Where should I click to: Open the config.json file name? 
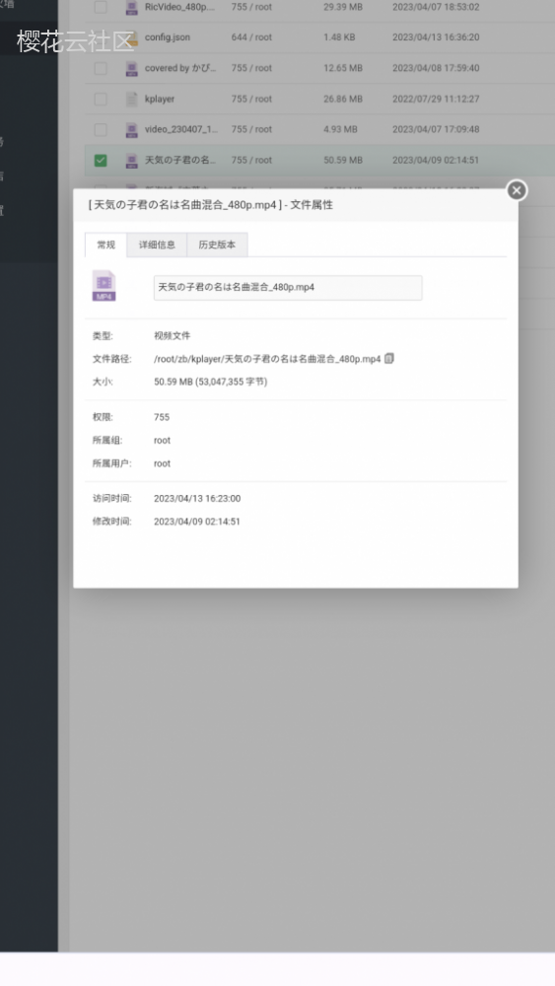point(168,37)
